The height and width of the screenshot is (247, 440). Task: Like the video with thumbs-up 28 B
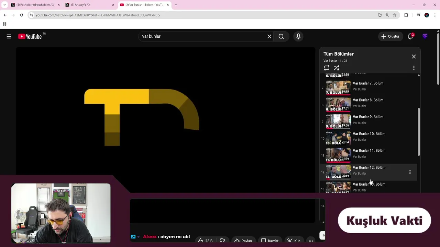click(205, 241)
